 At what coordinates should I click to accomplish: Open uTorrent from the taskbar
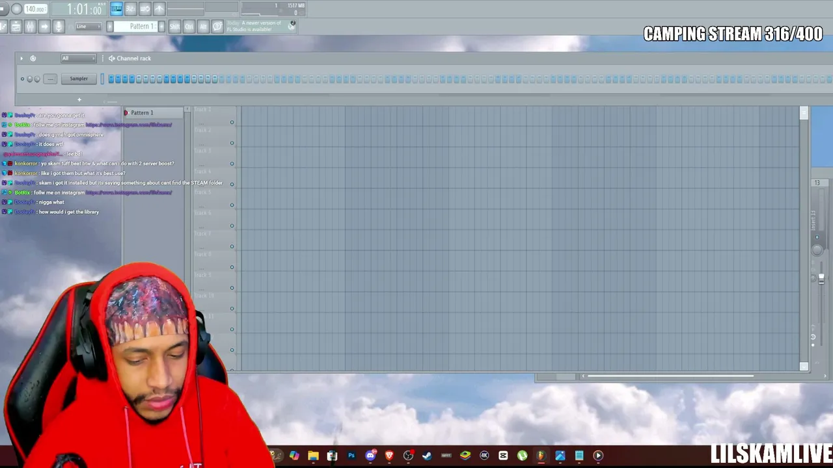click(x=522, y=456)
